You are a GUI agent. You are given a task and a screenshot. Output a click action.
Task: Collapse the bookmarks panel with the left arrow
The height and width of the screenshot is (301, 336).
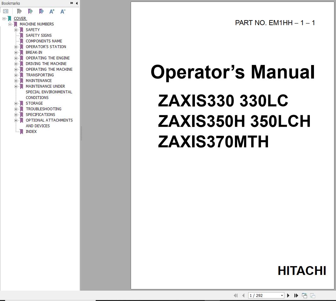[77, 3]
